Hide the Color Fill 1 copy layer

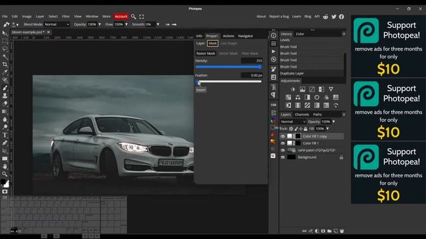[x=283, y=136]
